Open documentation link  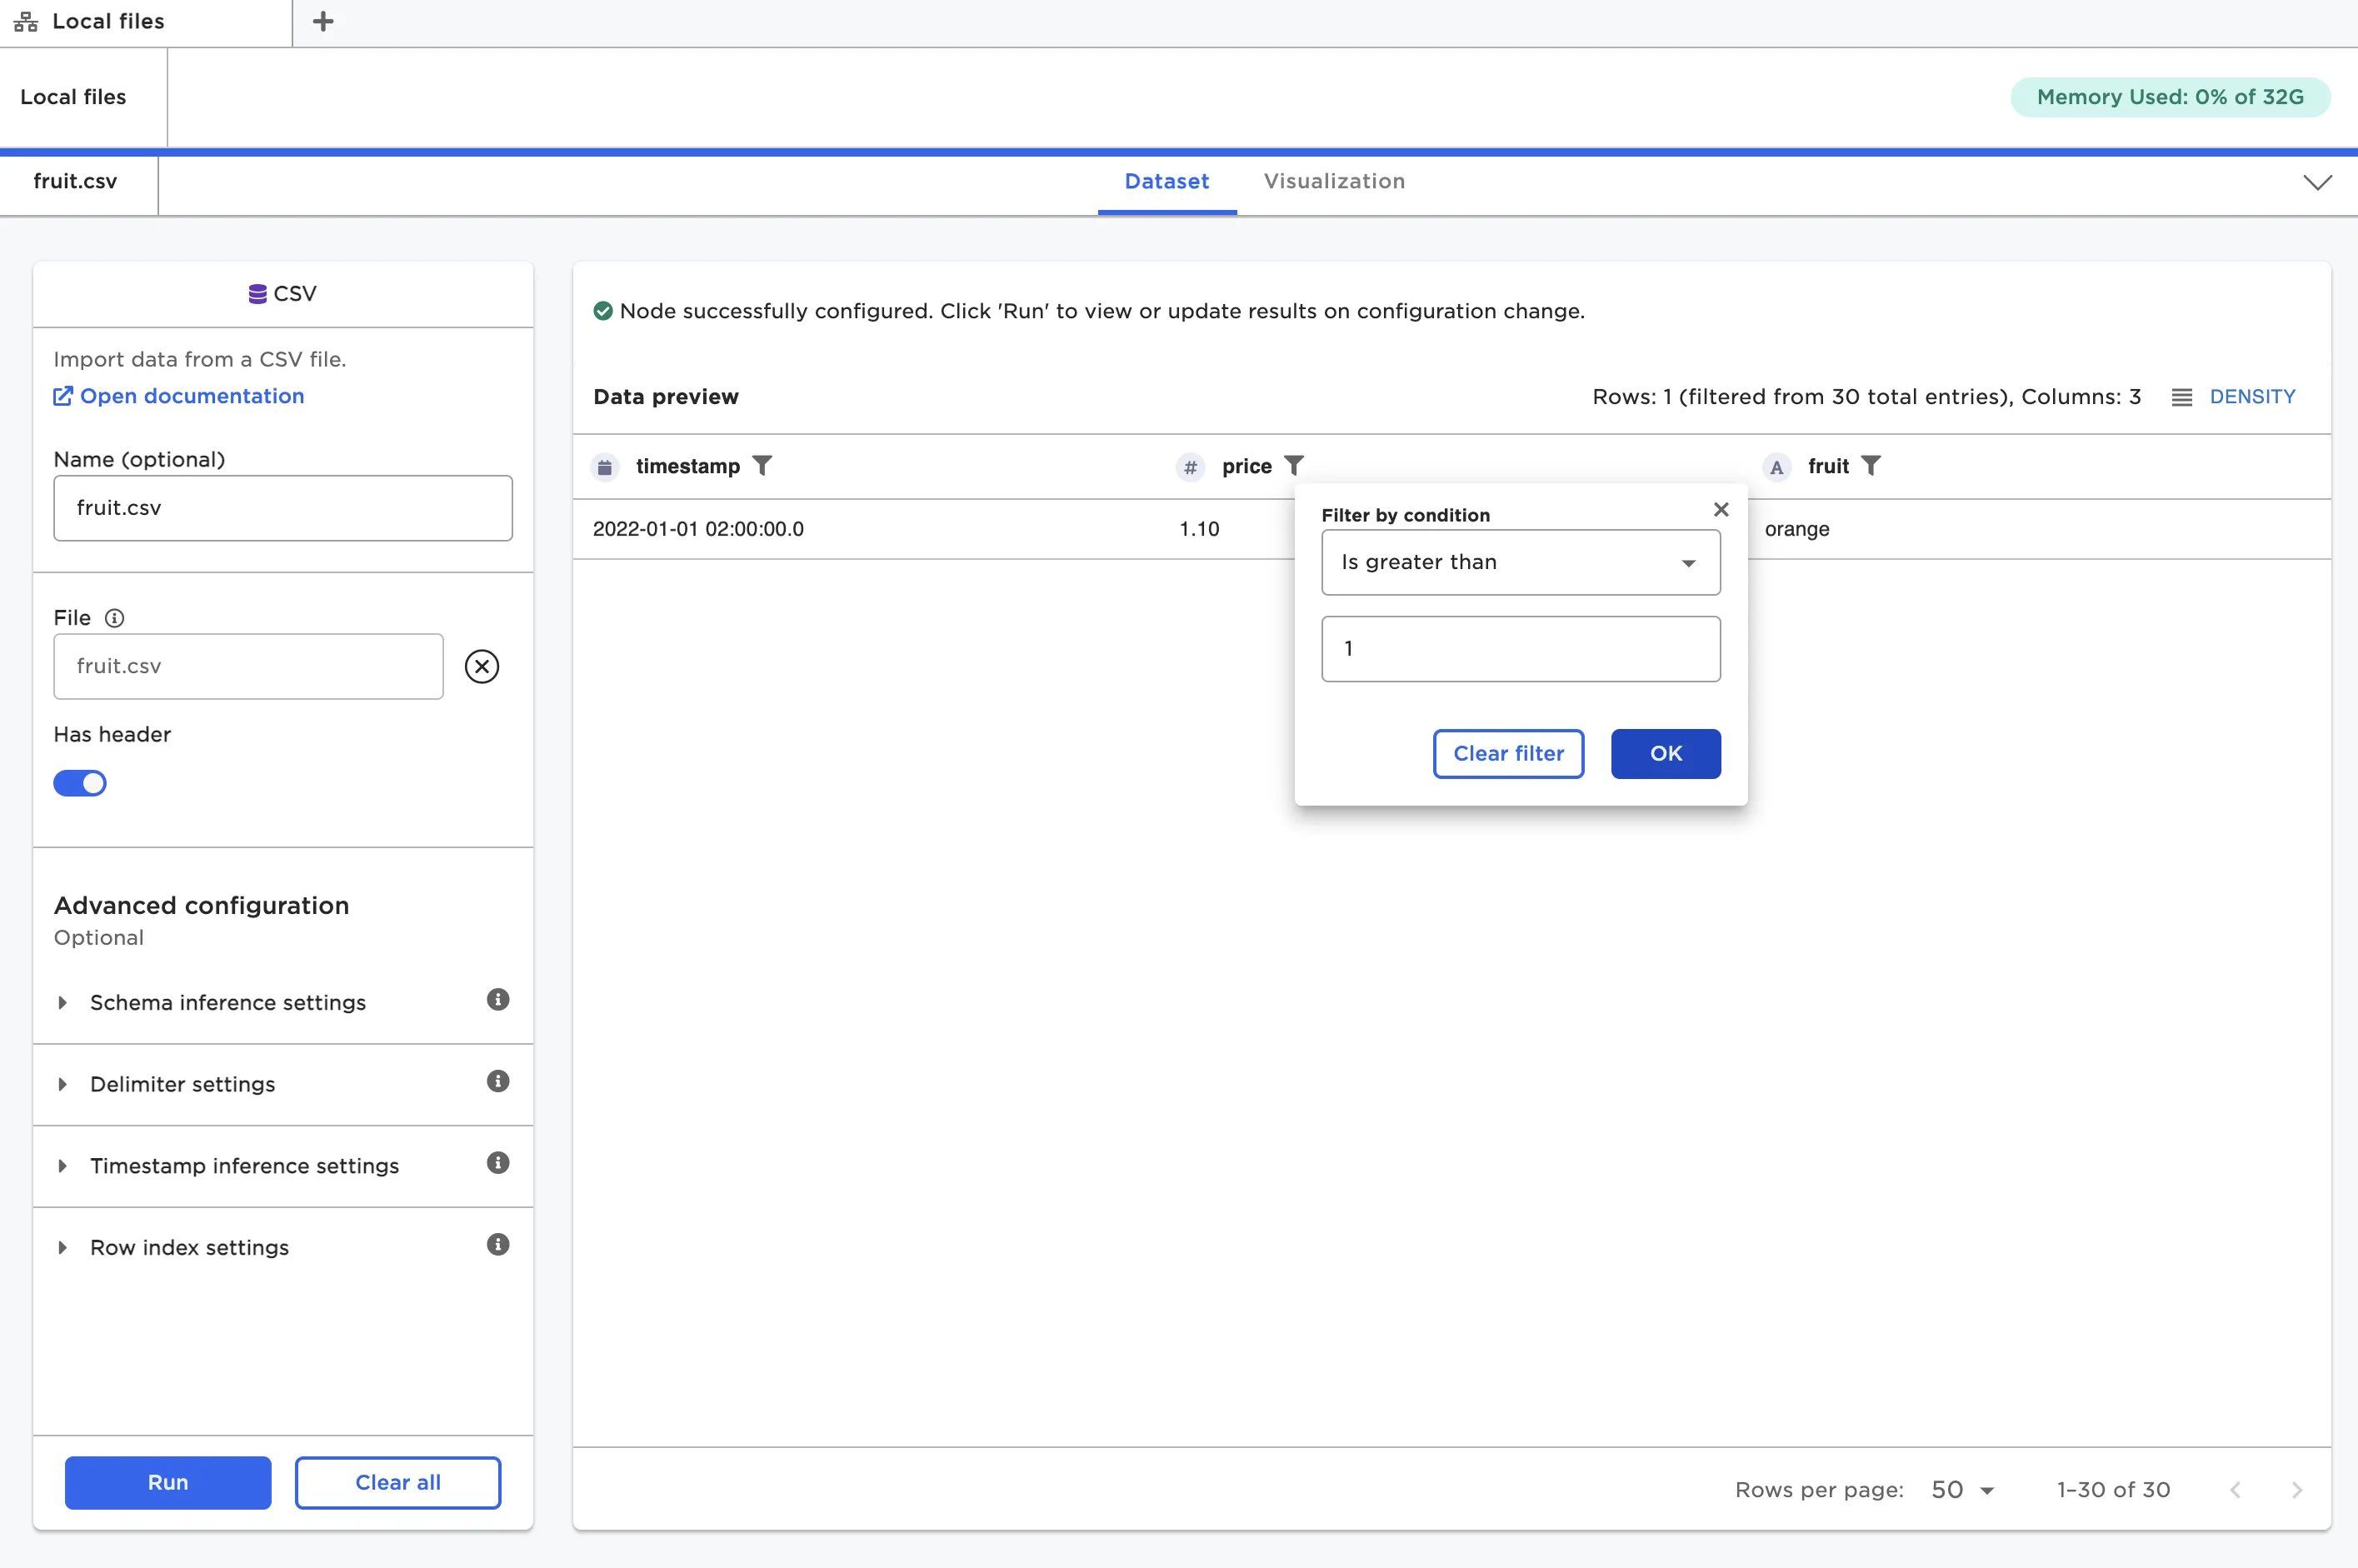point(191,396)
